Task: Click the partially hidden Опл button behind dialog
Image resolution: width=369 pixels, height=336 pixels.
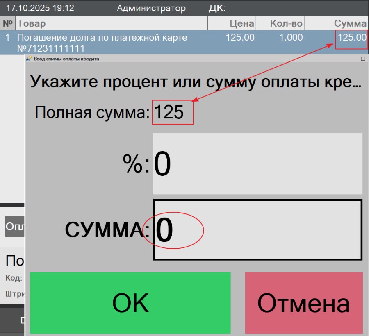Action: [15, 226]
